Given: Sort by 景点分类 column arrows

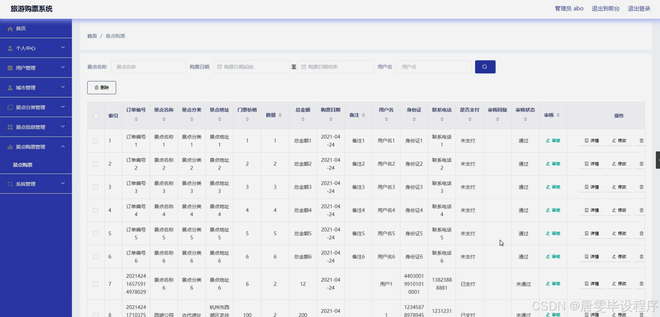Looking at the screenshot, I should (192, 119).
